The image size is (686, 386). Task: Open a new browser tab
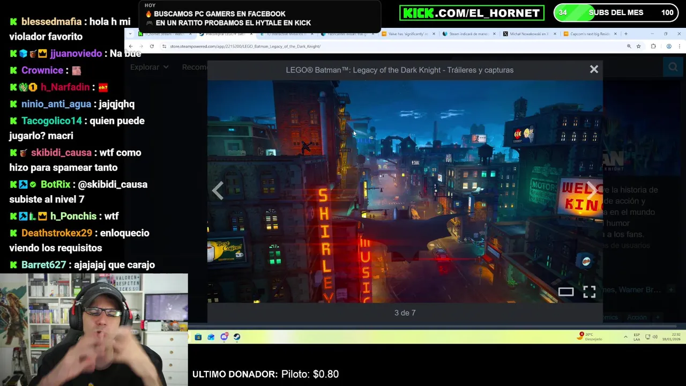point(625,34)
